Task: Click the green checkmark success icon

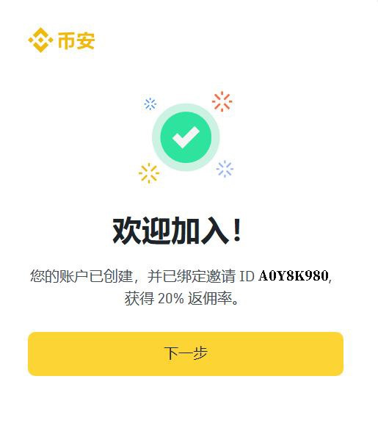Action: click(x=186, y=137)
